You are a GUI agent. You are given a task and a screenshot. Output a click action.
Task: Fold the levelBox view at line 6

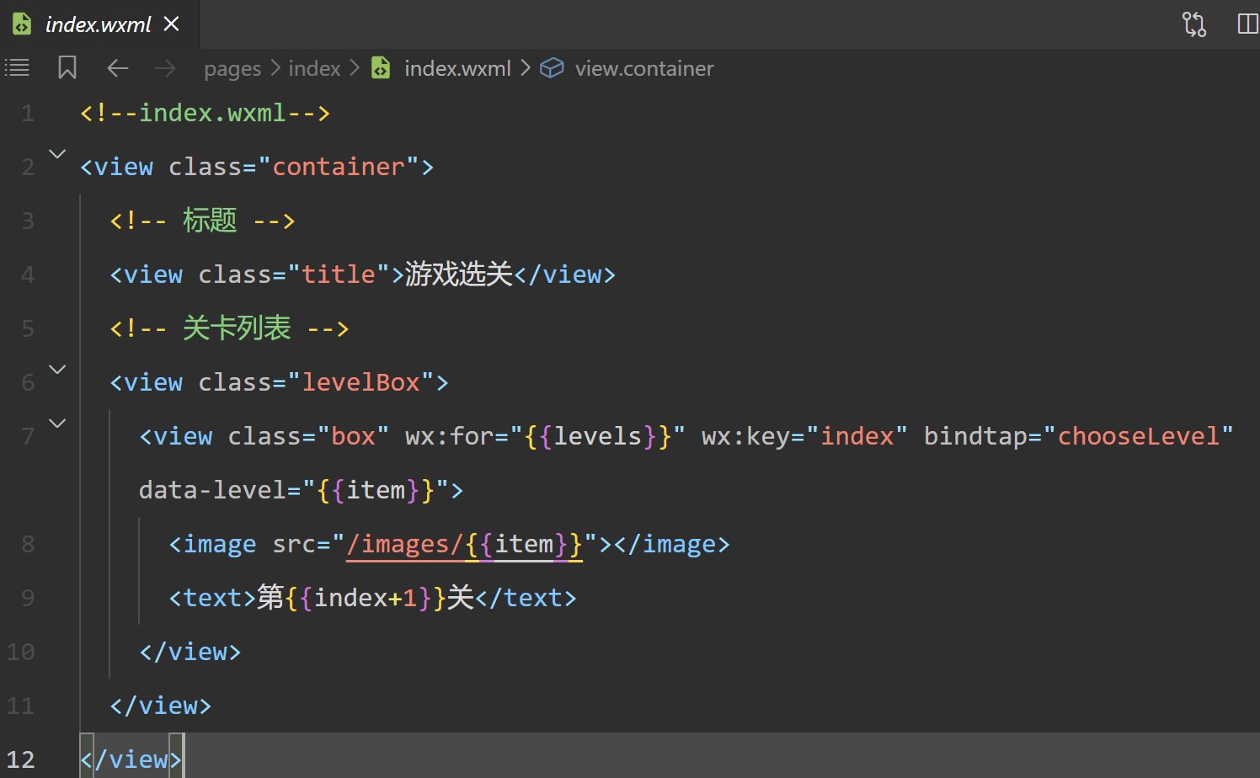tap(57, 370)
